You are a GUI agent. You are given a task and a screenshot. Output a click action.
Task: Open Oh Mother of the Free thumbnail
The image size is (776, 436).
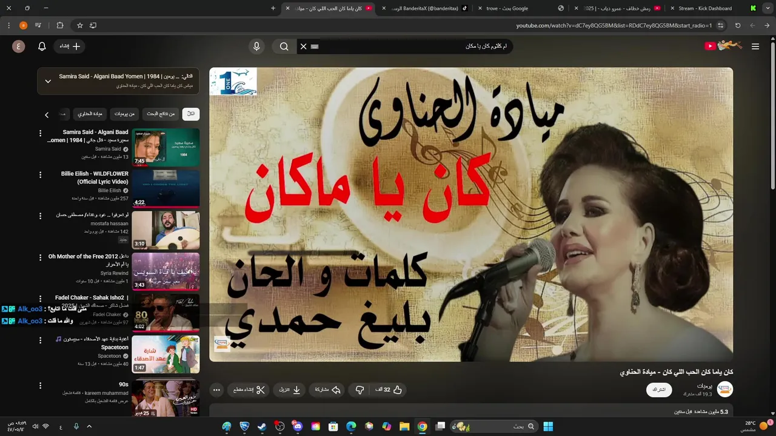(x=166, y=271)
